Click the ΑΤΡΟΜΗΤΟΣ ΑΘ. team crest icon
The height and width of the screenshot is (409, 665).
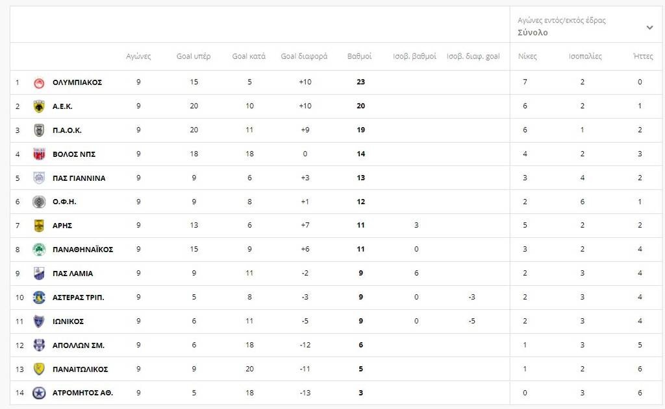tap(39, 393)
